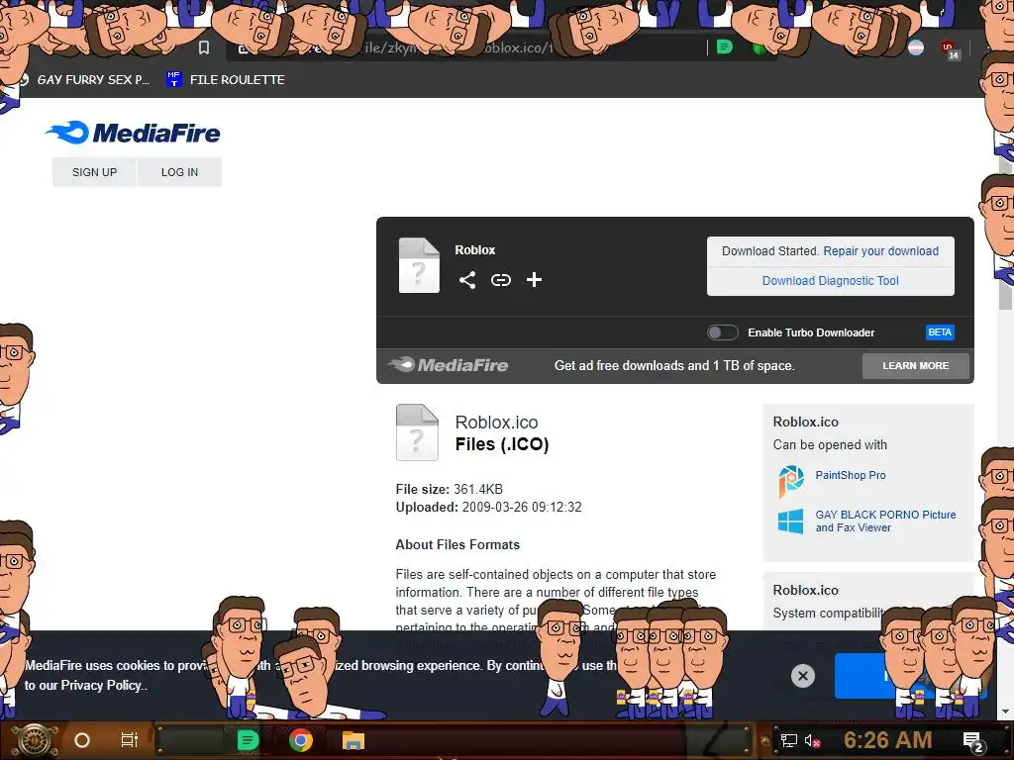Copy the file link via chain icon
1014x760 pixels.
(500, 280)
